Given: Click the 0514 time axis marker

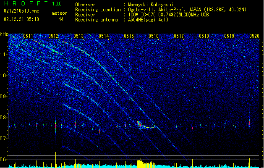Looking at the screenshot, I should coord(104,36).
